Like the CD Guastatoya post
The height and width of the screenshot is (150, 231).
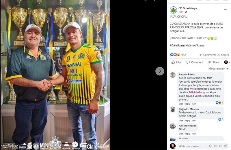pos(176,62)
